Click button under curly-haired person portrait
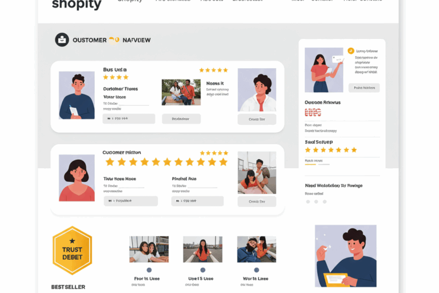This screenshot has height=293, width=439. 257,119
